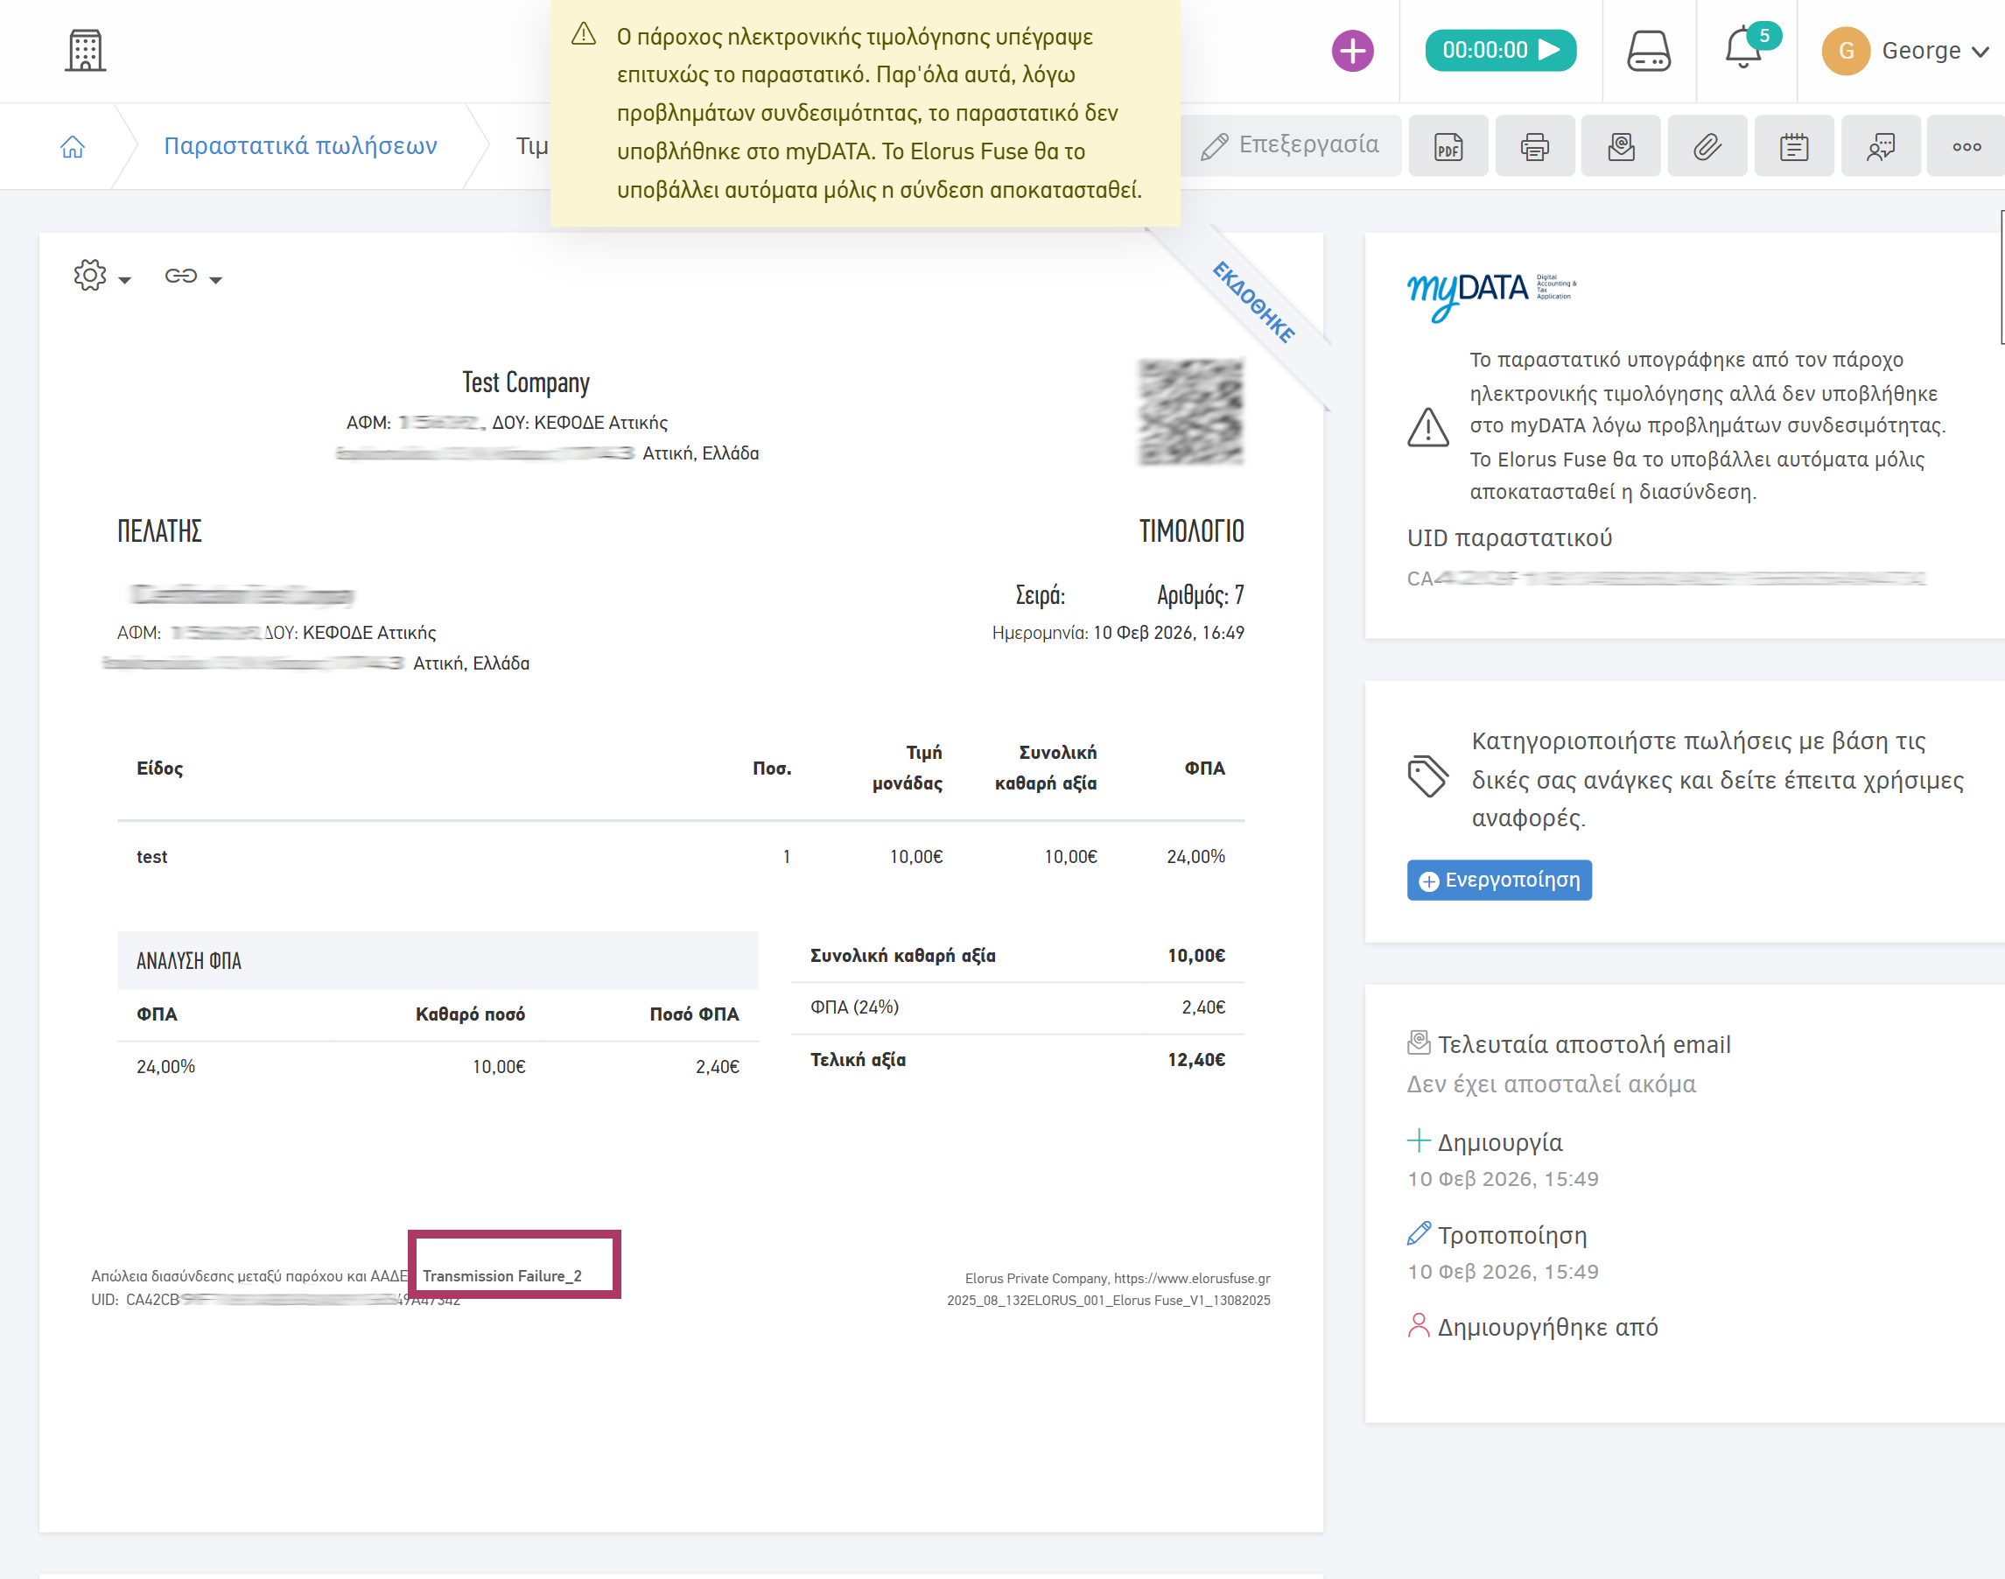Open the calendar notes icon

1793,146
